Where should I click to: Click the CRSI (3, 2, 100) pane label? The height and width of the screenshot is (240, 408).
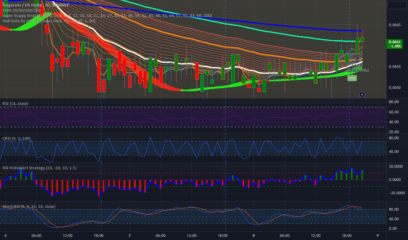[16, 139]
